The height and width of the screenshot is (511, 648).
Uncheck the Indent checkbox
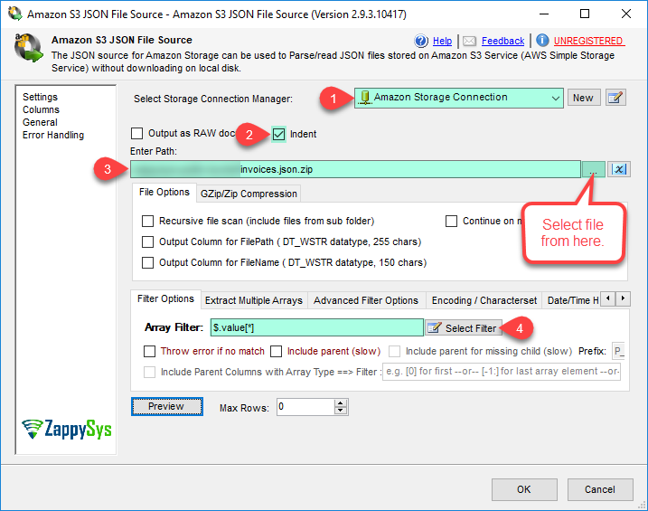point(279,134)
